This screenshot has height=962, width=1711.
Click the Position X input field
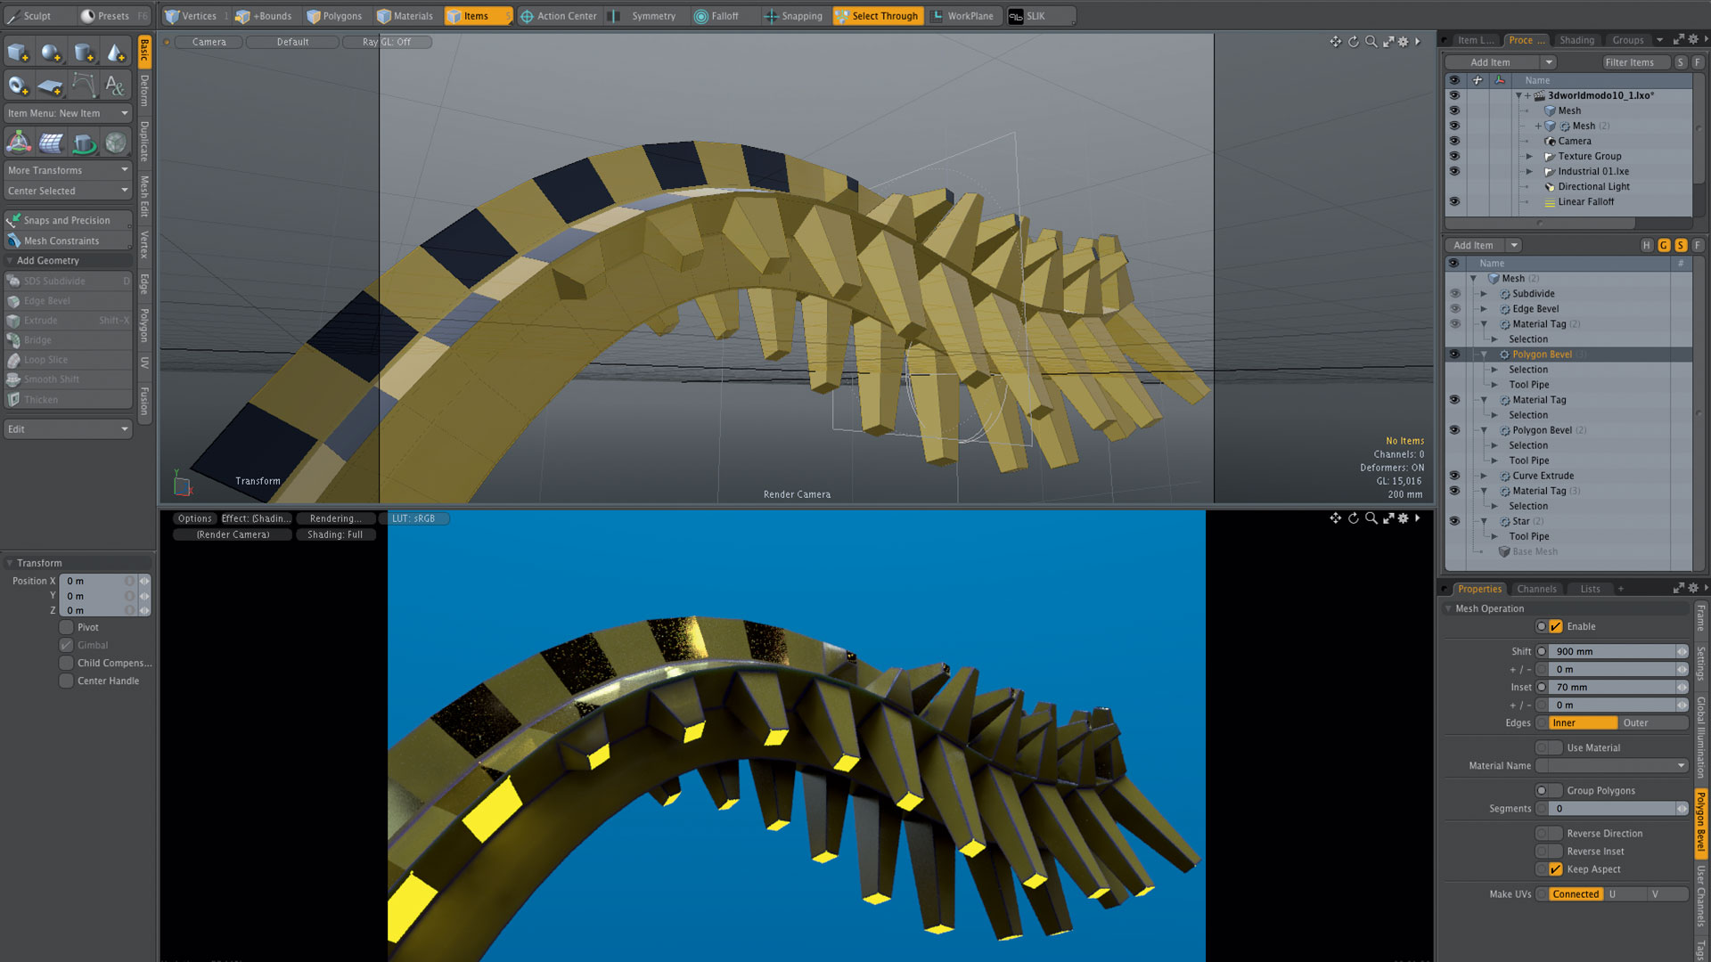click(98, 581)
